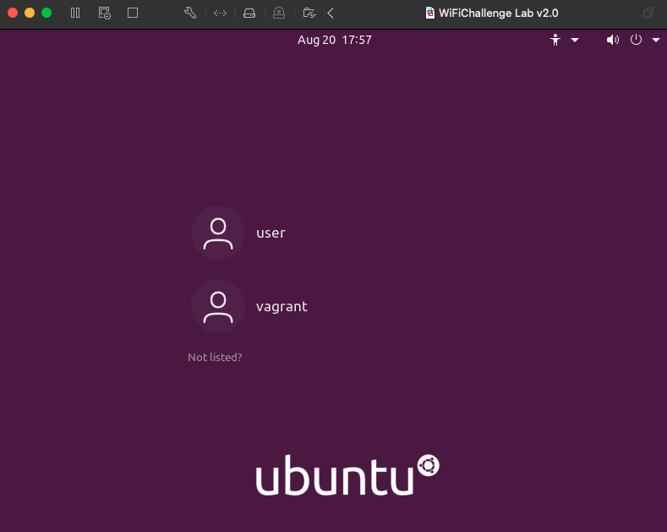The image size is (667, 532).
Task: Select the user avatar icon
Action: pyautogui.click(x=218, y=233)
